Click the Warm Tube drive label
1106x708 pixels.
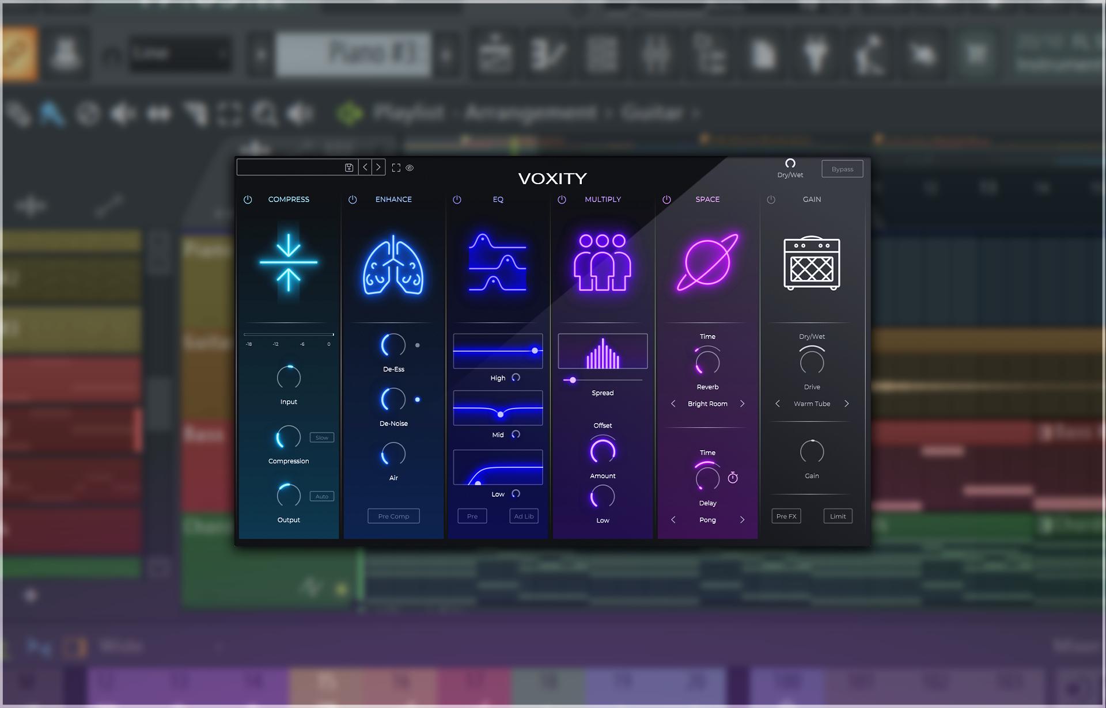coord(812,404)
